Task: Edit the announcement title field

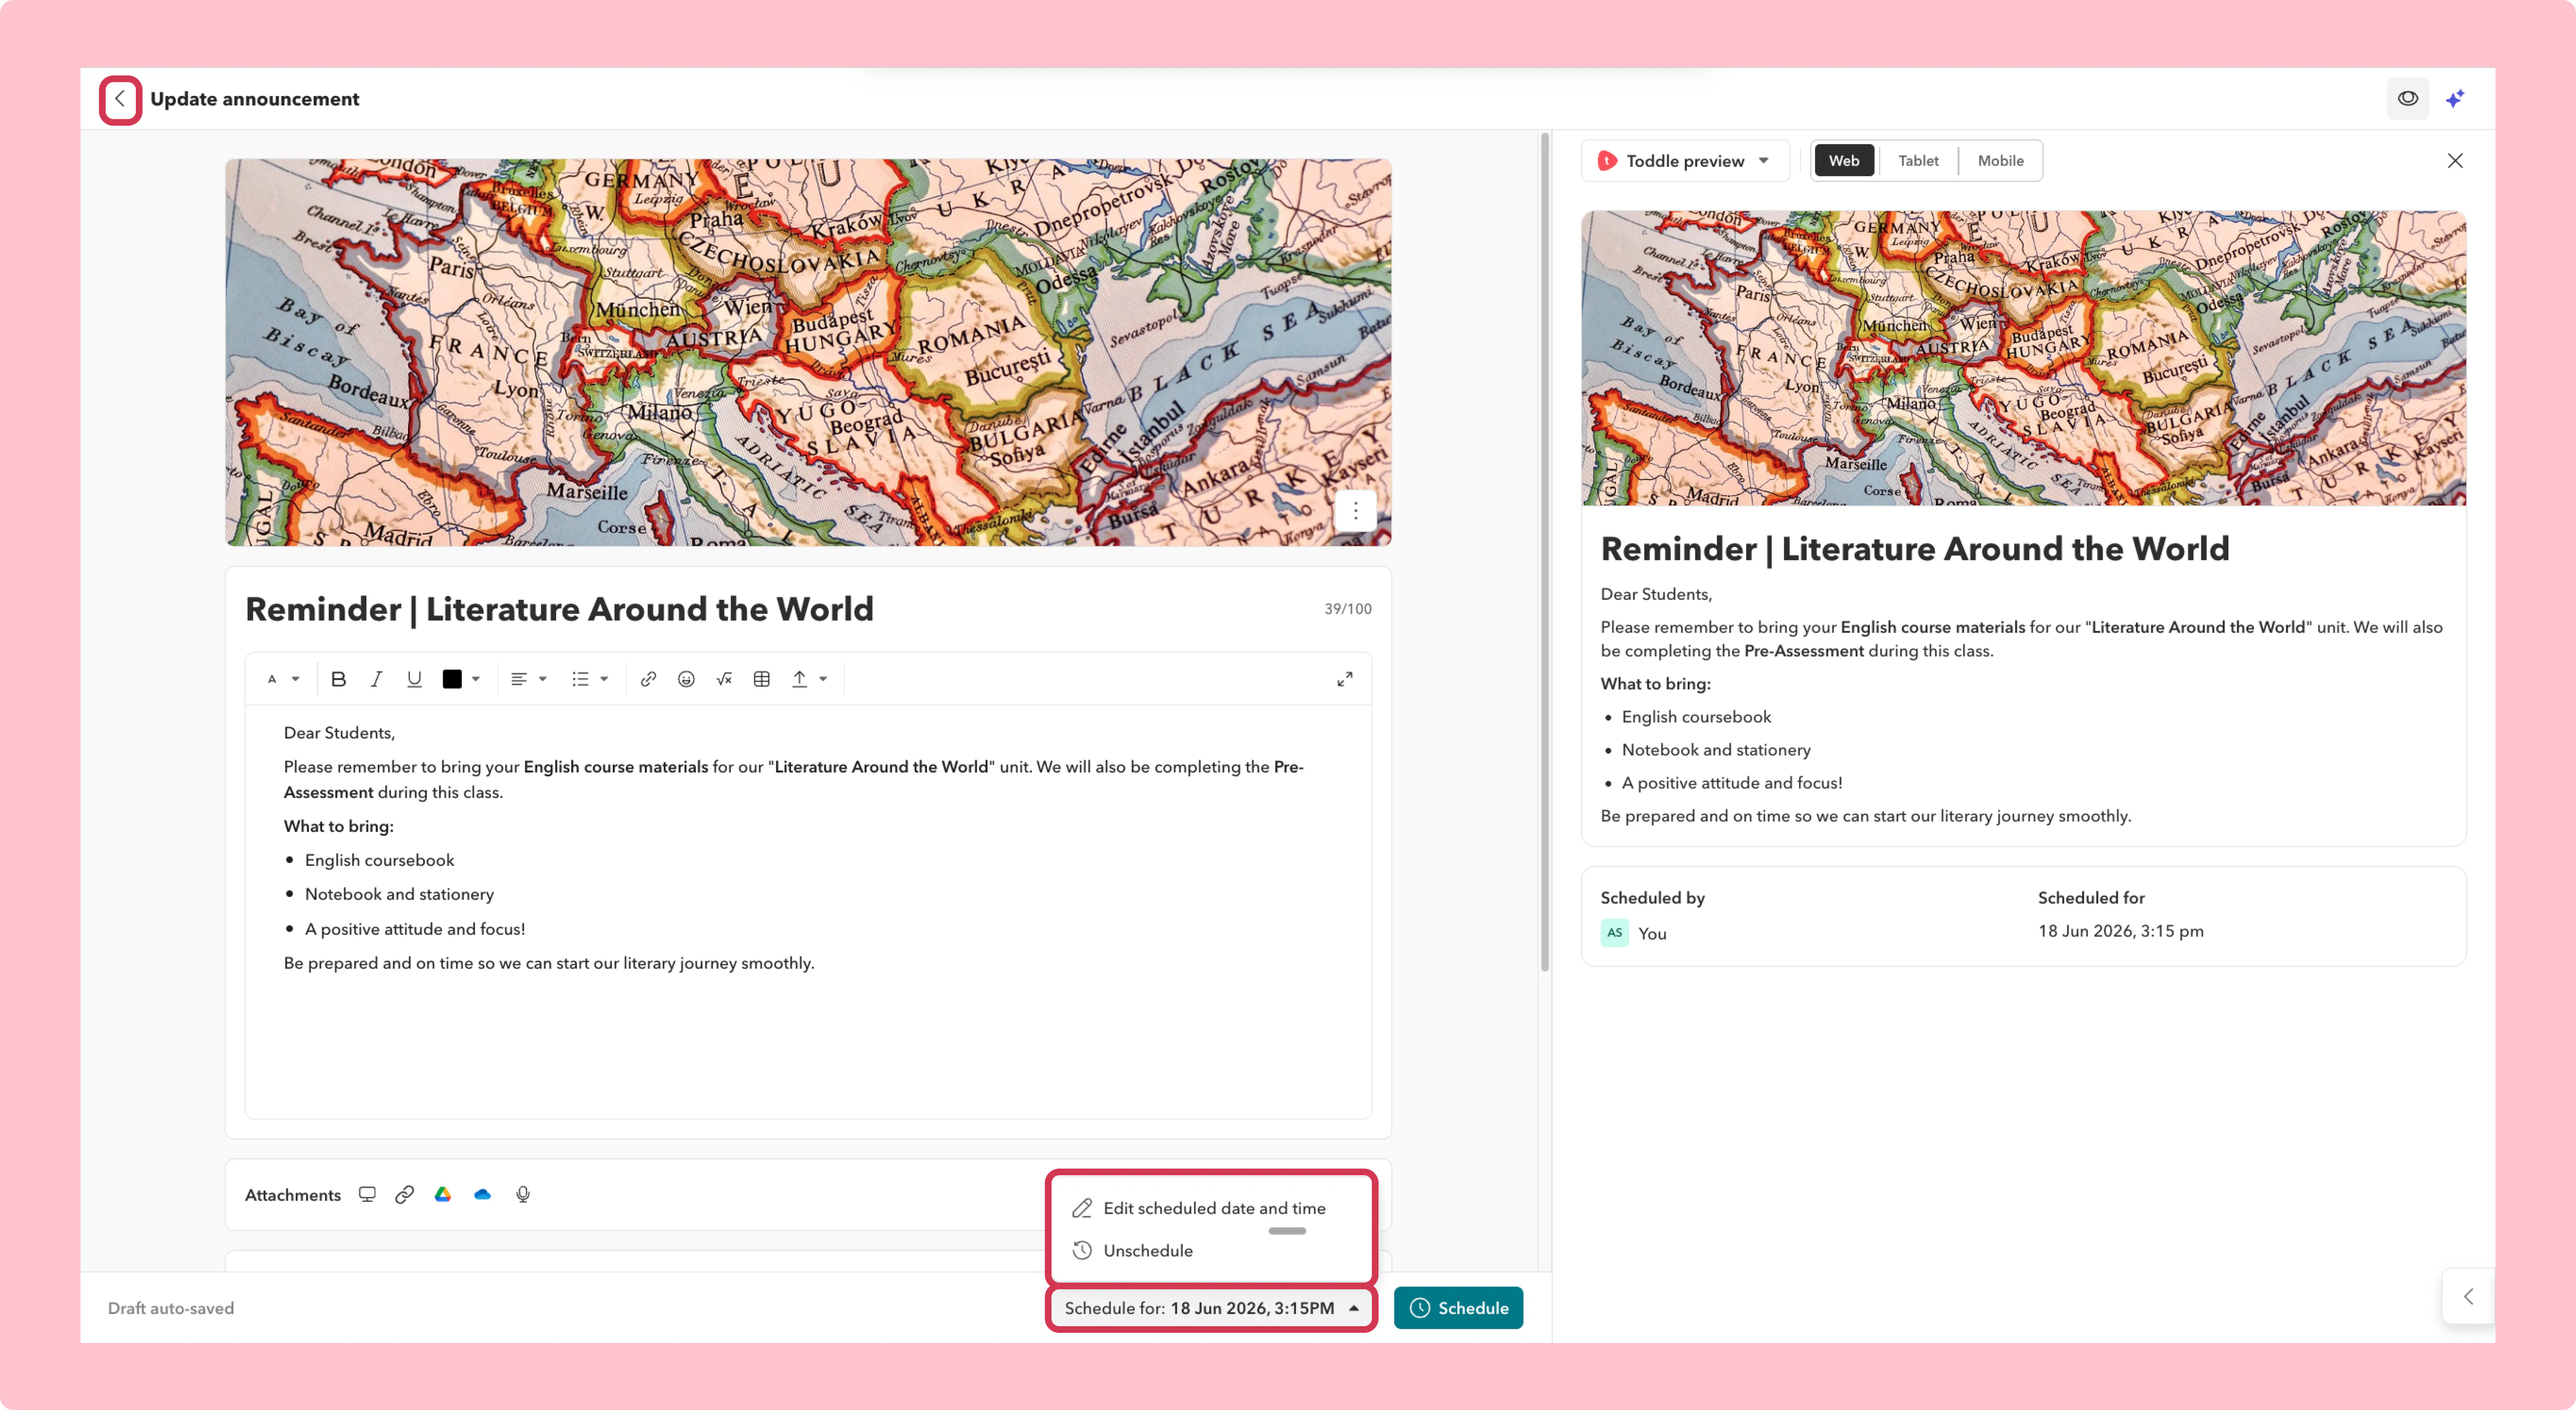Action: click(560, 609)
